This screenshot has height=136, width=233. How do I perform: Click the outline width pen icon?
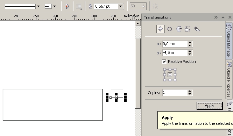pos(90,6)
